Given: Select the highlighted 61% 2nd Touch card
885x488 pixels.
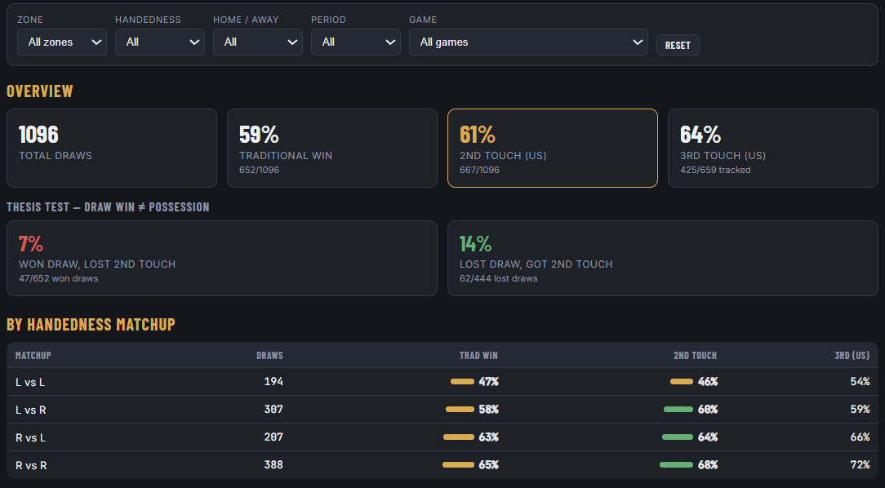Looking at the screenshot, I should pos(553,148).
